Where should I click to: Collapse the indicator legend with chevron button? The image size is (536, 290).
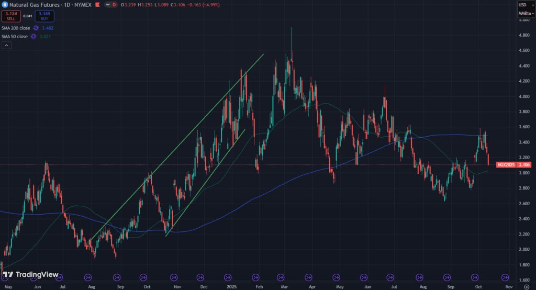[6, 46]
